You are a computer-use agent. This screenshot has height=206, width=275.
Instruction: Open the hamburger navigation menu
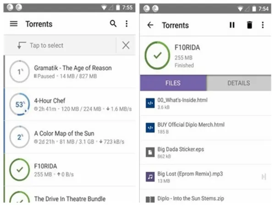click(x=14, y=24)
